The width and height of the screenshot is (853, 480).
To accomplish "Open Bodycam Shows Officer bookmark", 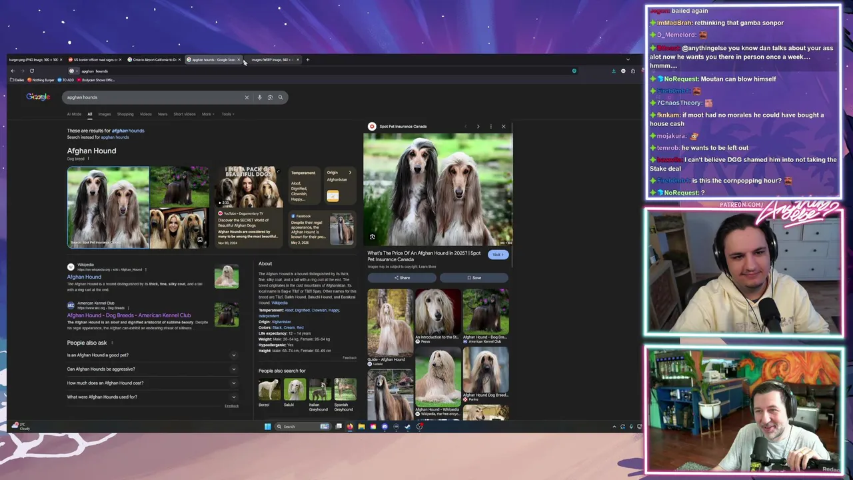I will 96,80.
